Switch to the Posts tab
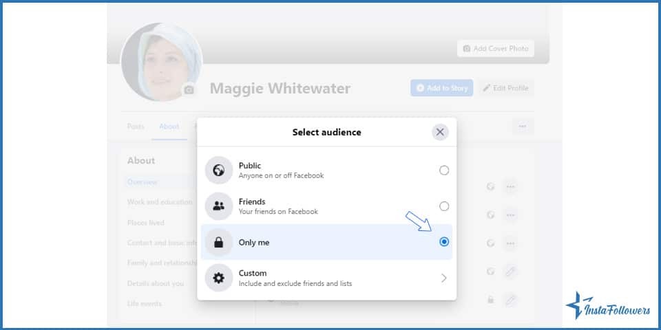Viewport: 661px width, 330px height. (x=136, y=126)
